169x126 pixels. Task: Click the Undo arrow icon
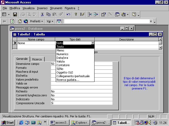[x=68, y=14]
